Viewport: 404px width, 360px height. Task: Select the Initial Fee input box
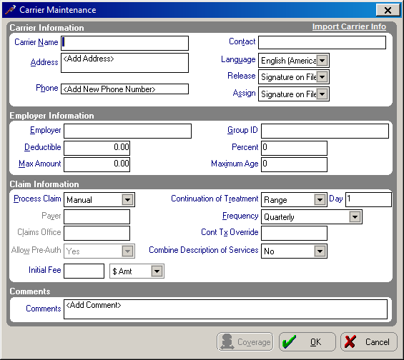point(84,271)
